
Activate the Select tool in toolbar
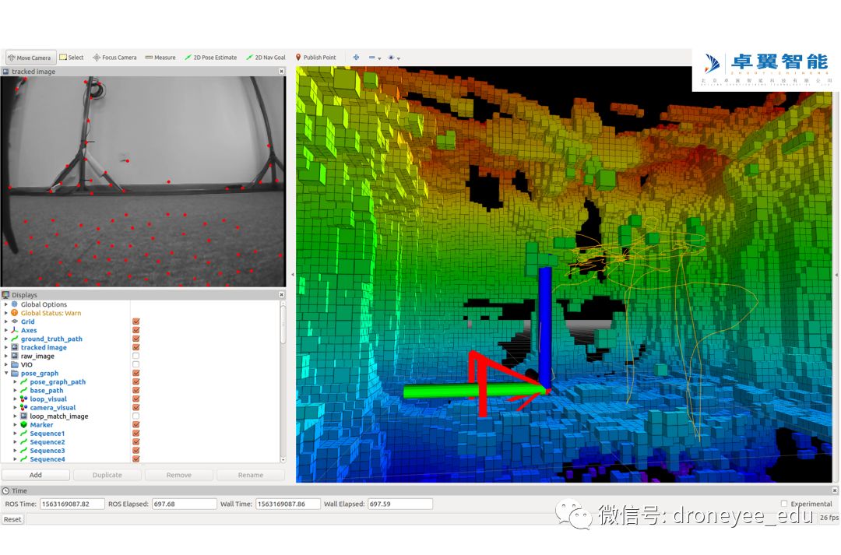pos(72,58)
